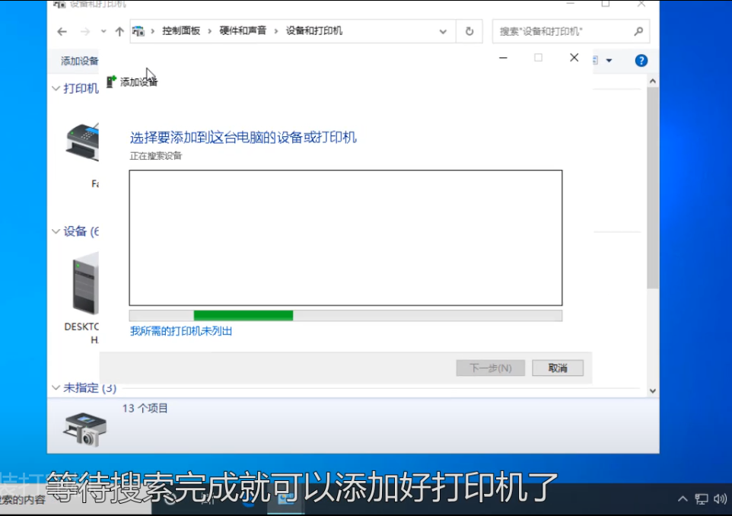Select 硬件和声音 in the breadcrumb
Image resolution: width=732 pixels, height=516 pixels.
[x=243, y=30]
